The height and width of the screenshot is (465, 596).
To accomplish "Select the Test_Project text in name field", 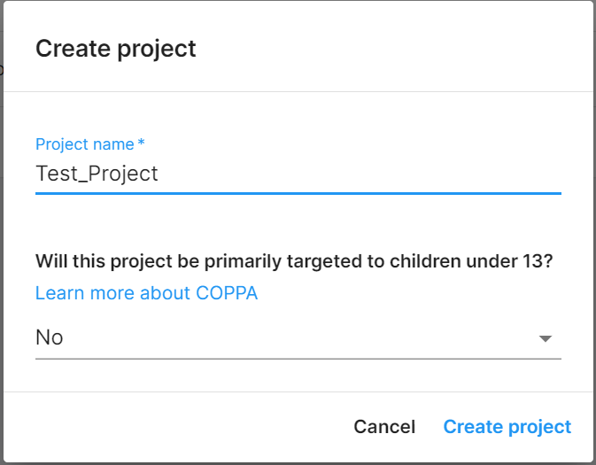I will [x=97, y=173].
